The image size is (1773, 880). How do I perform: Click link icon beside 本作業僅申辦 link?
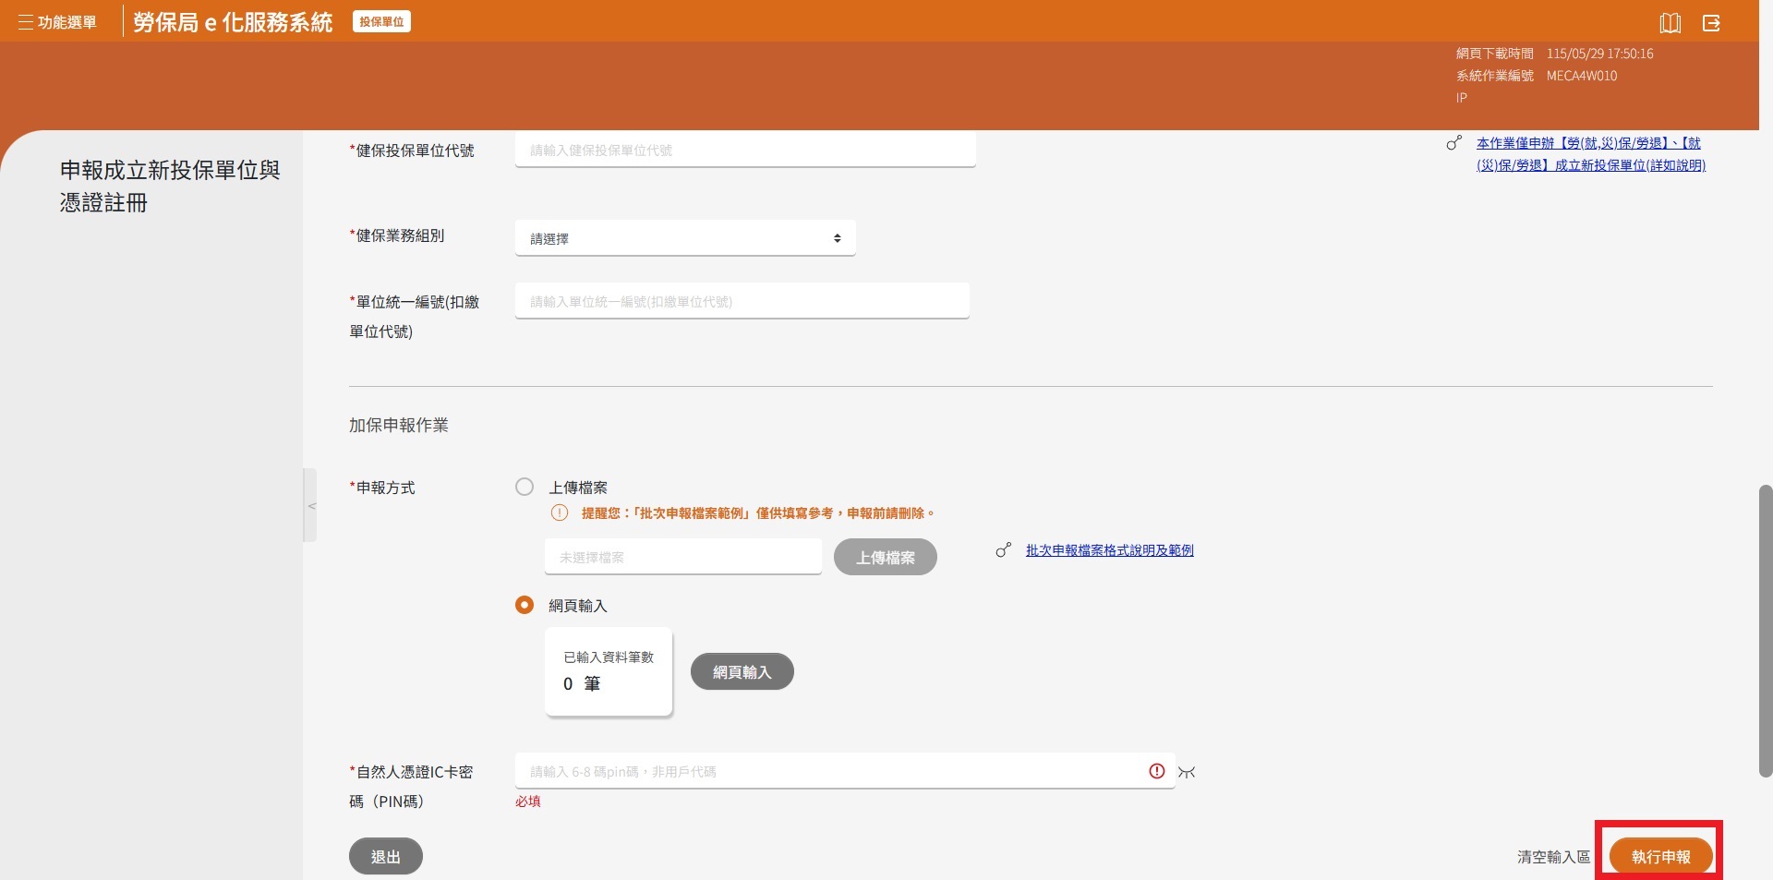point(1454,143)
